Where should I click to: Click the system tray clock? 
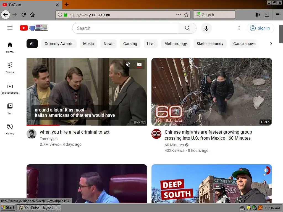[272, 208]
